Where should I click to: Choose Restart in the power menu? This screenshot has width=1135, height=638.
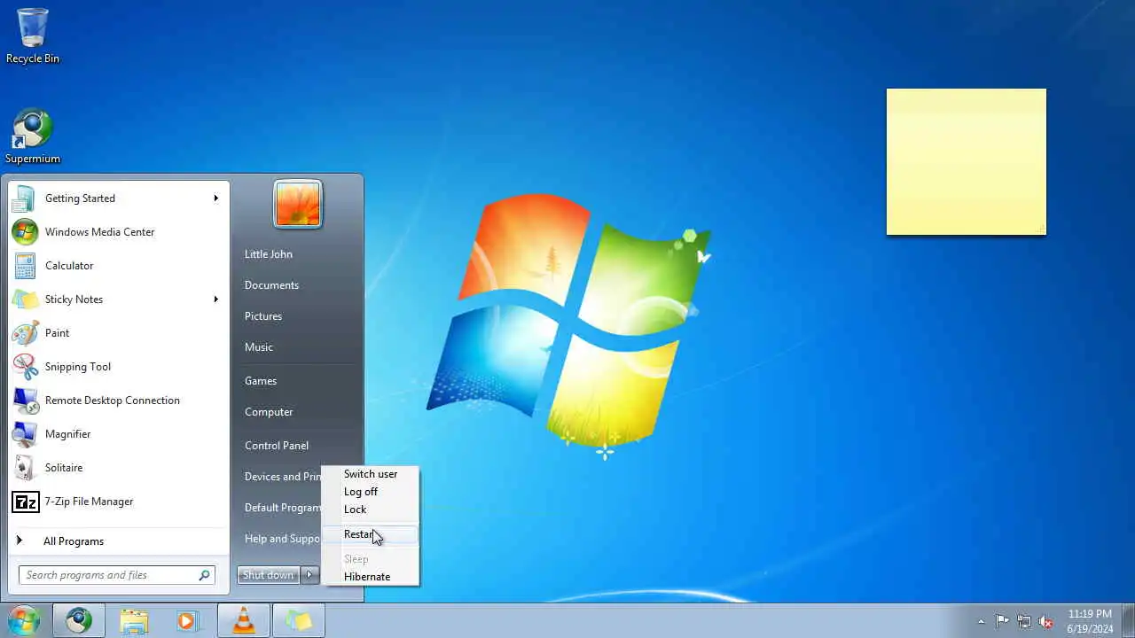coord(371,534)
